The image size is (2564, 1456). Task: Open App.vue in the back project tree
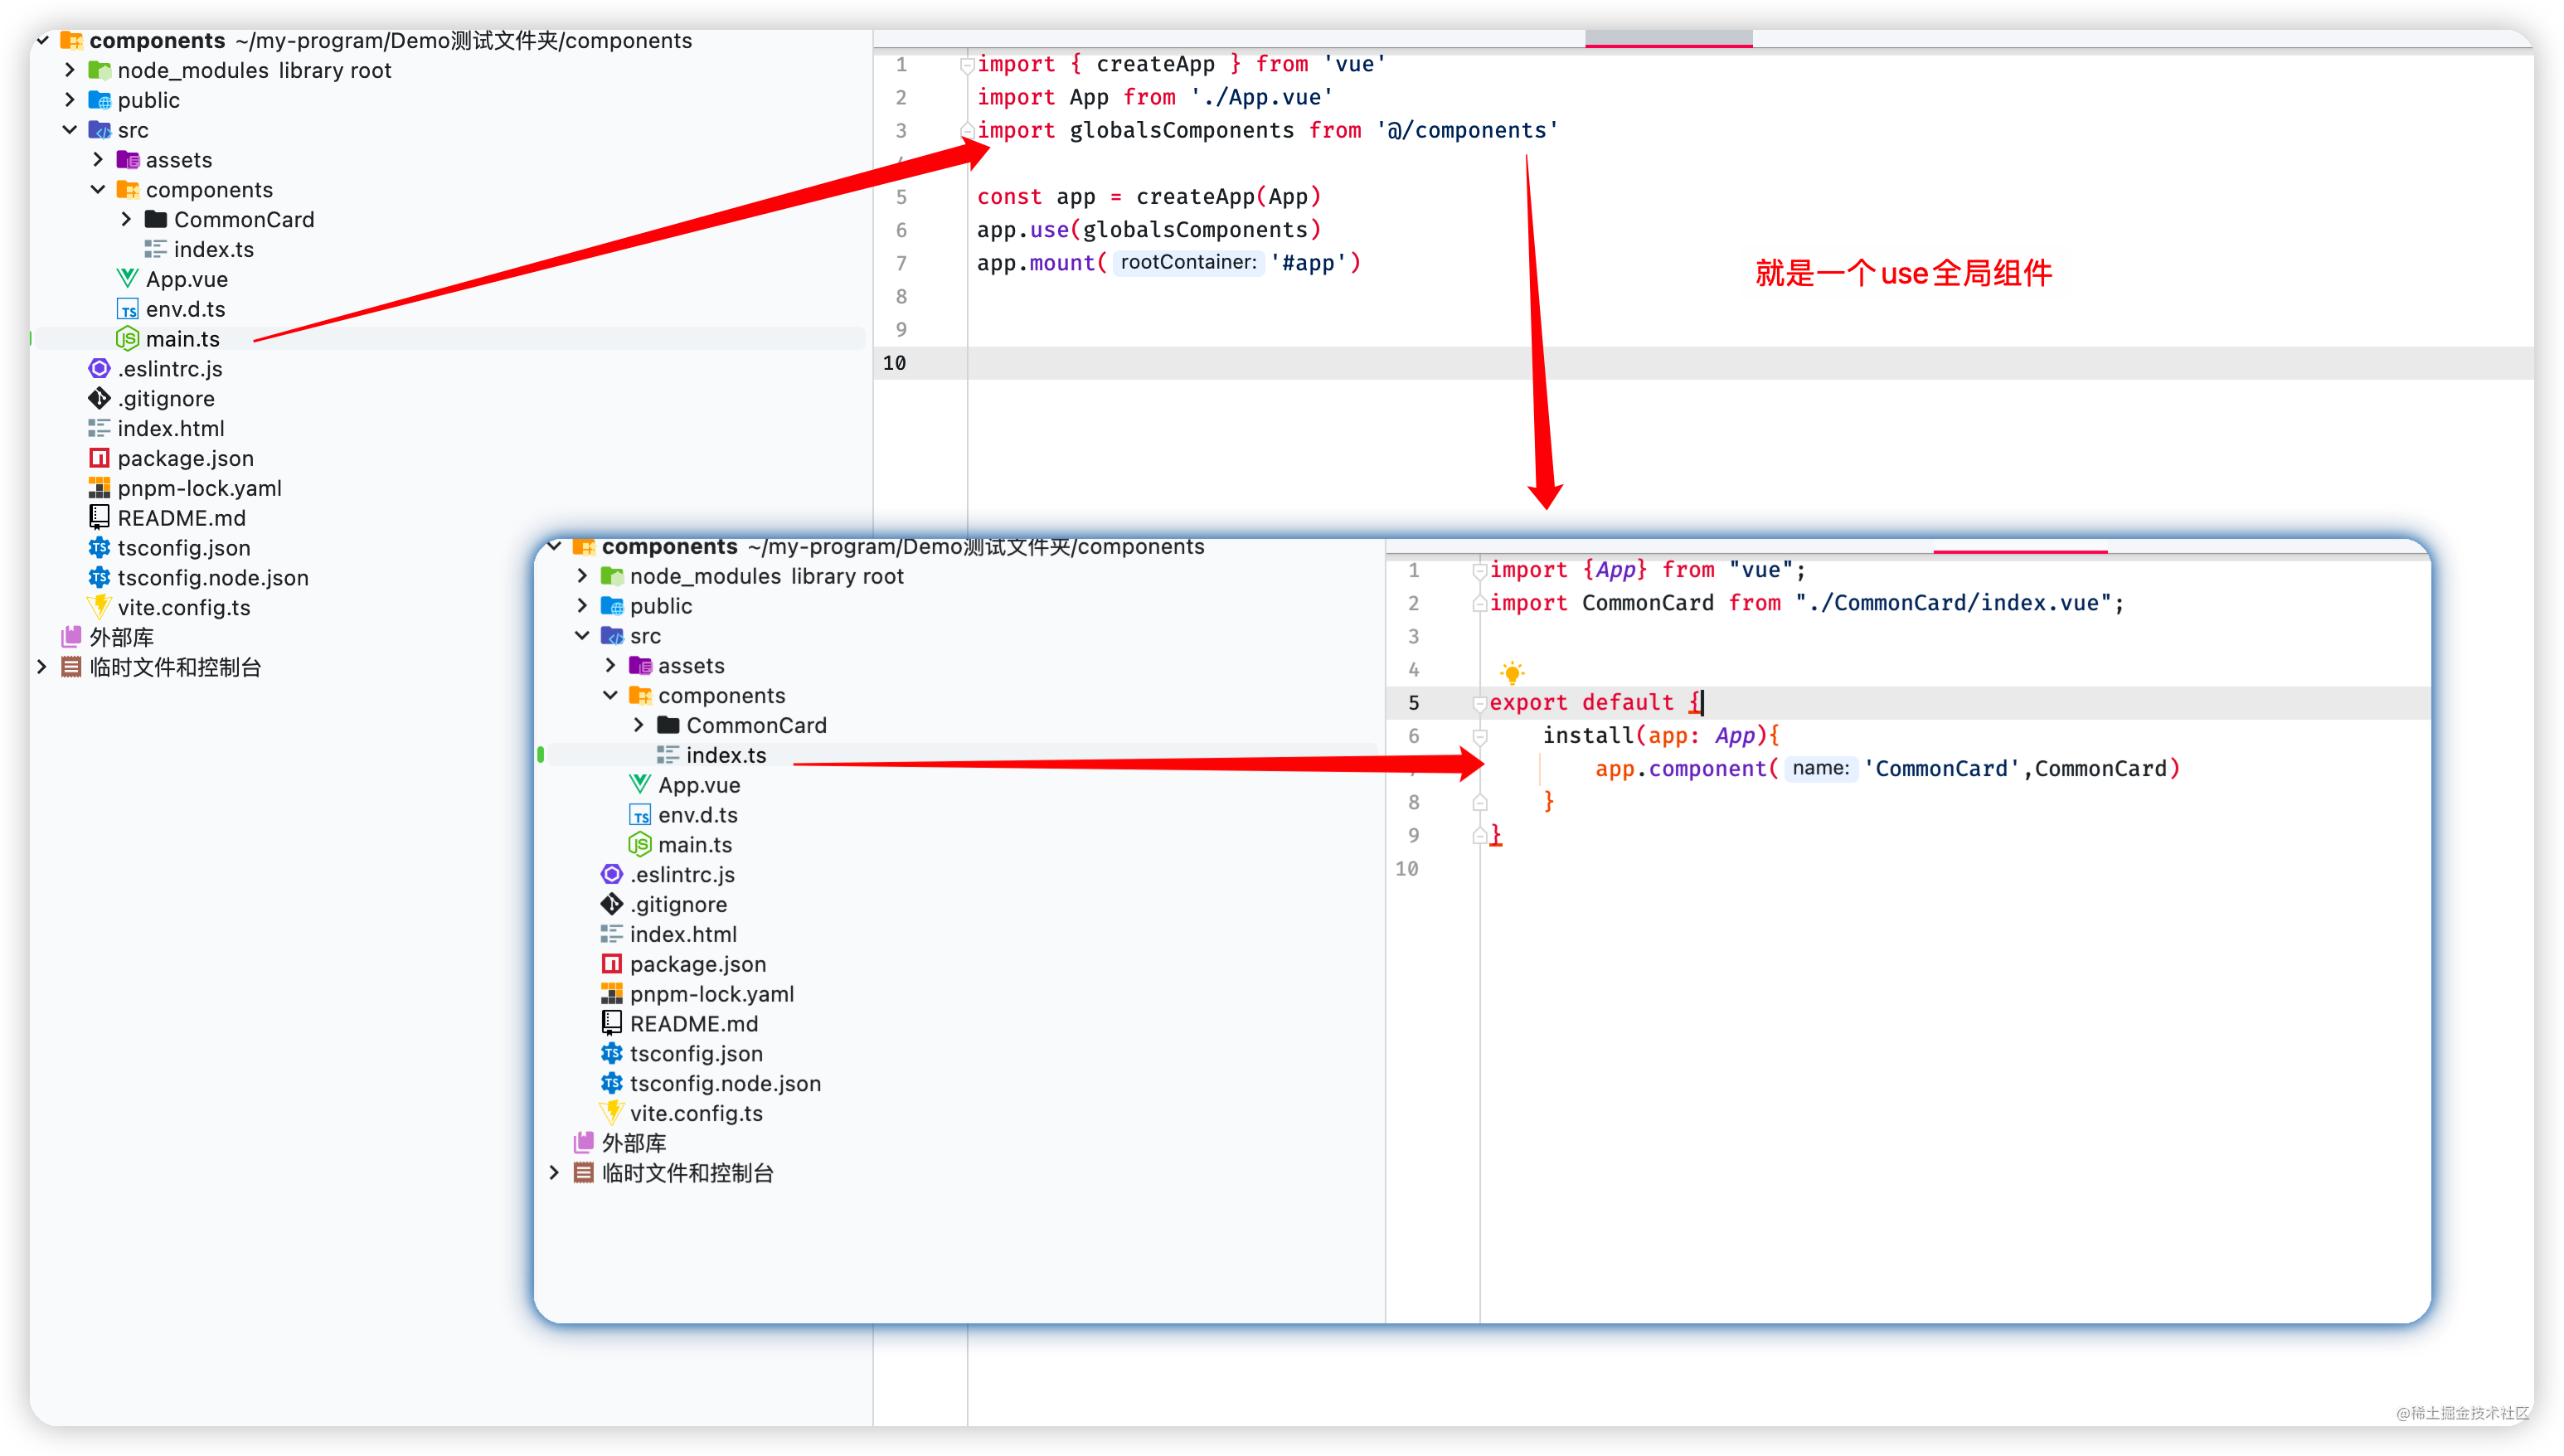tap(187, 280)
